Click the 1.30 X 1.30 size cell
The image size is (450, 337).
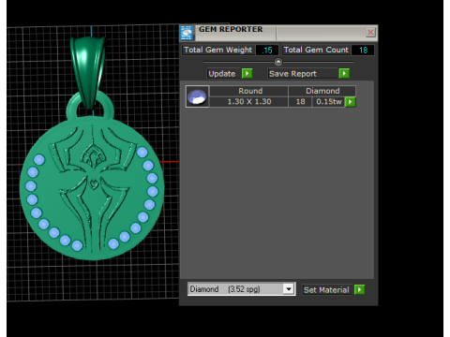249,102
